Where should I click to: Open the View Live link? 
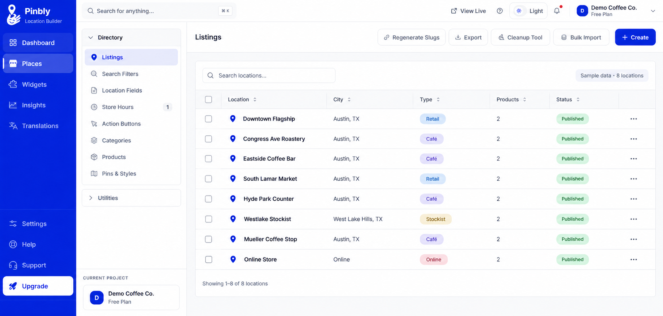pos(469,11)
